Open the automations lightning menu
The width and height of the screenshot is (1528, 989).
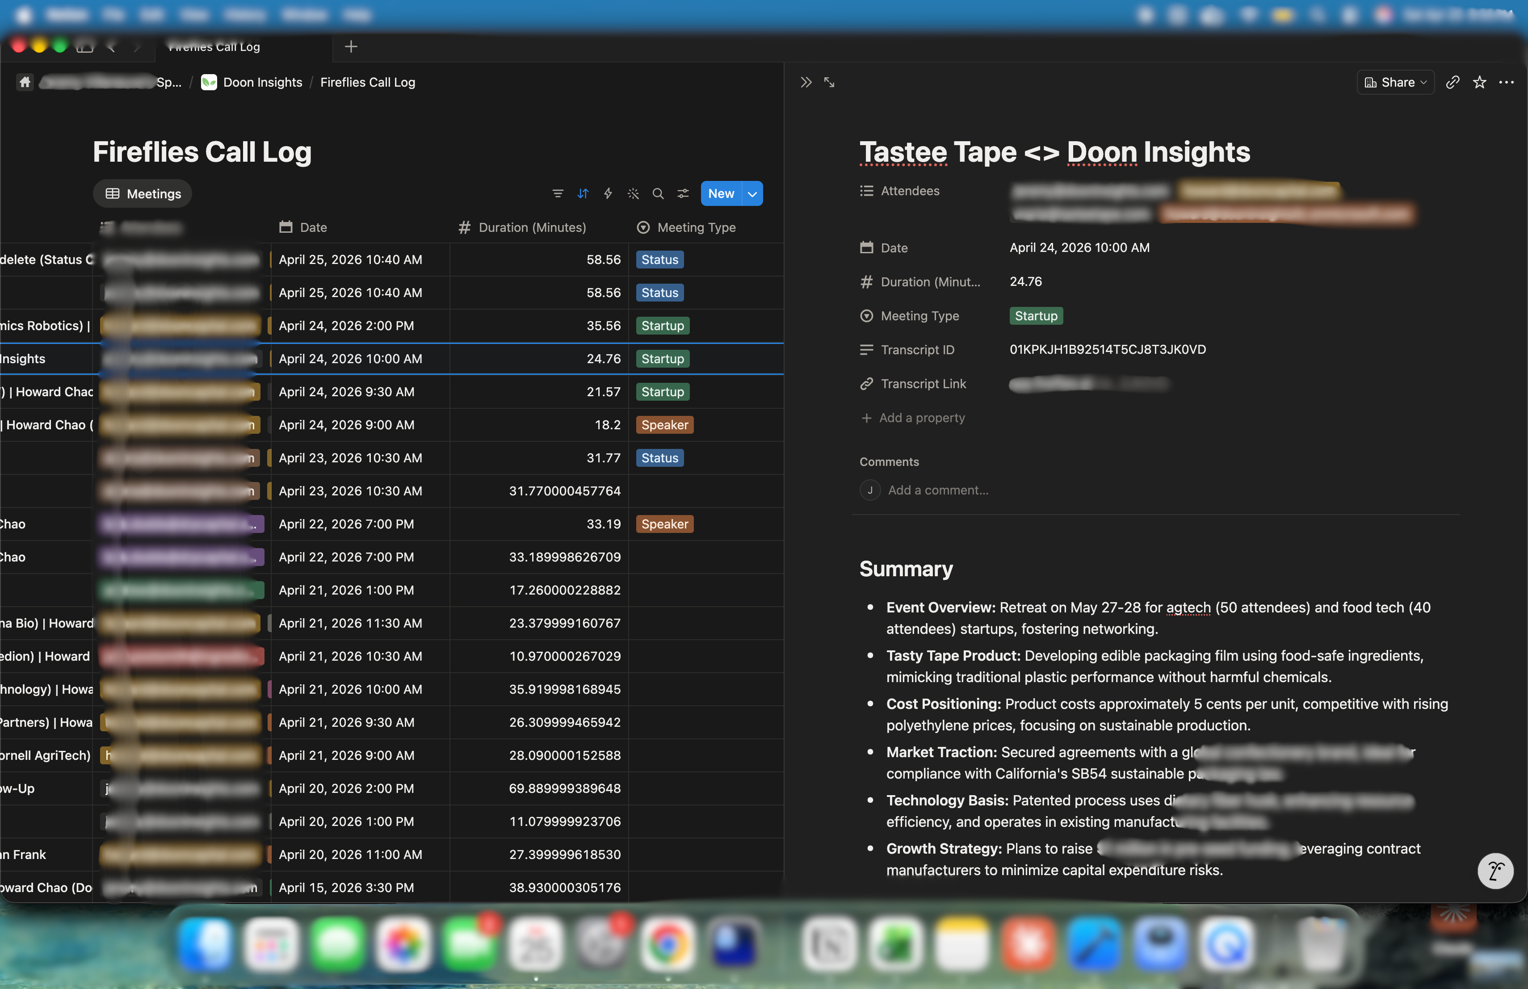(607, 193)
